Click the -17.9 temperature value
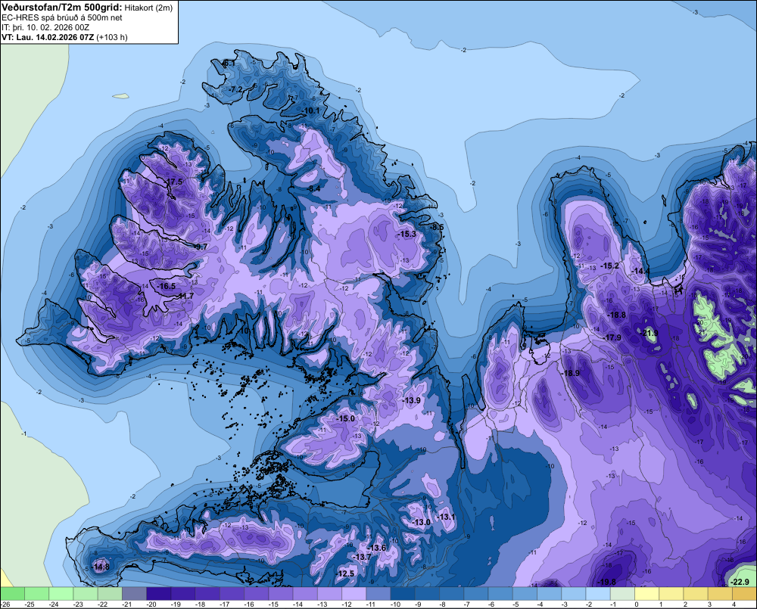 (612, 337)
